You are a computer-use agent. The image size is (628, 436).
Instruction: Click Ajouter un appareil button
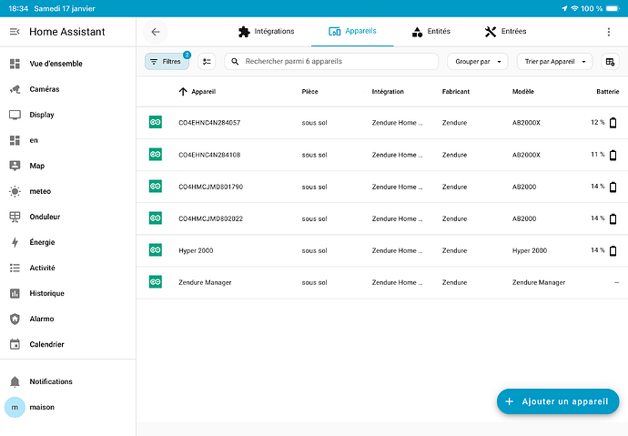click(x=558, y=401)
